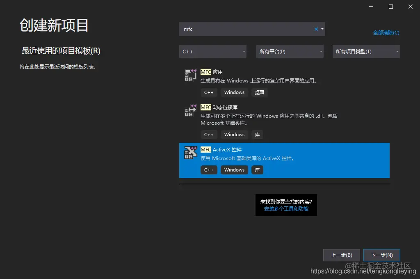
Task: Click the 桌面 tag under MFC 应用
Action: [259, 92]
